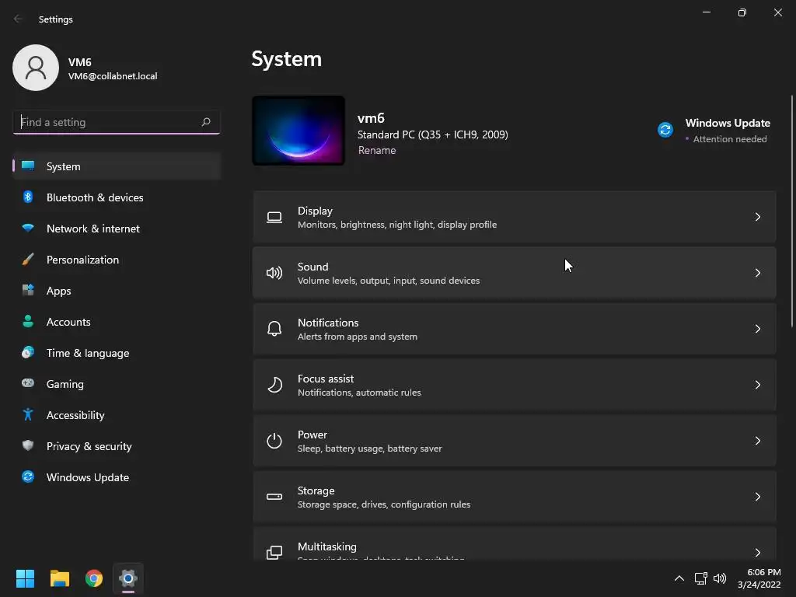
Task: Click the Settings gear in the taskbar
Action: (x=128, y=578)
